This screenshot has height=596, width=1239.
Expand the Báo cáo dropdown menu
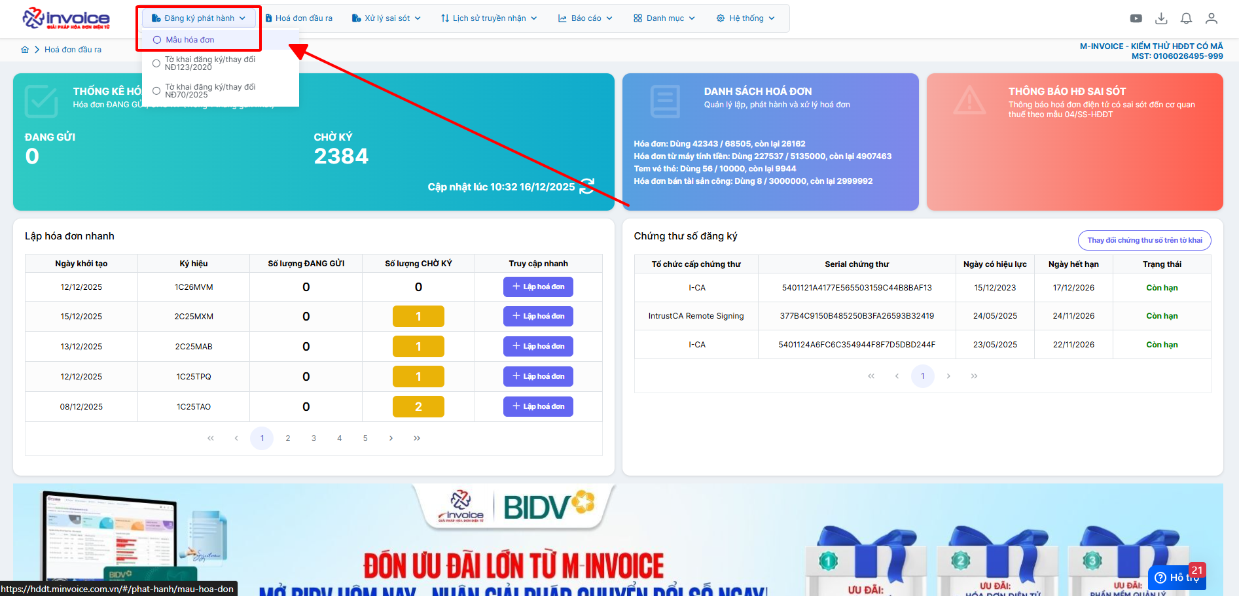585,18
